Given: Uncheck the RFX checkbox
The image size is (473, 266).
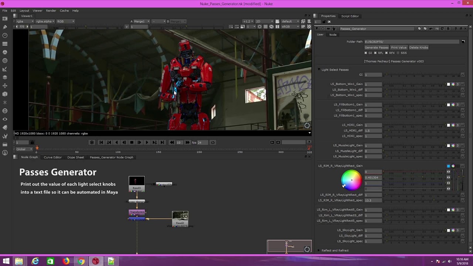Looking at the screenshot, I should pyautogui.click(x=387, y=53).
